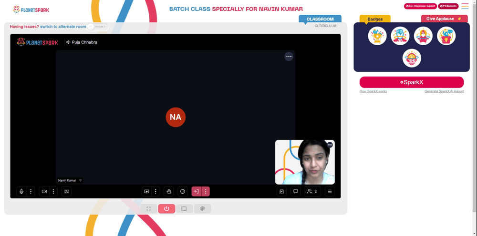This screenshot has width=477, height=236.
Task: Enter fullscreen with the expand button
Action: point(149,209)
